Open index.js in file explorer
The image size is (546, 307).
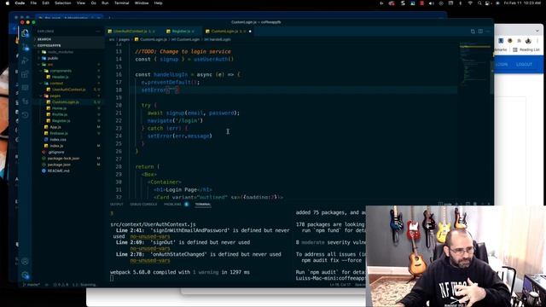coord(56,146)
